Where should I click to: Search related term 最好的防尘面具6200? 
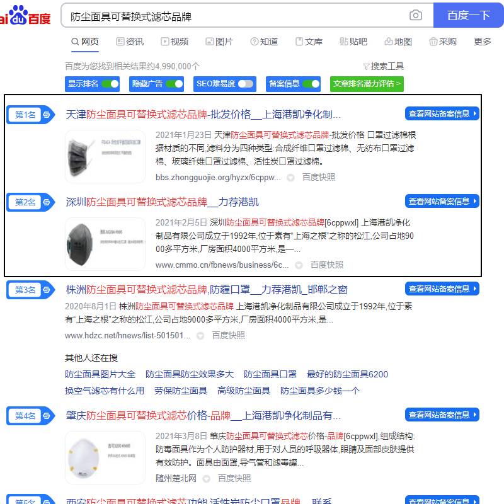(348, 374)
